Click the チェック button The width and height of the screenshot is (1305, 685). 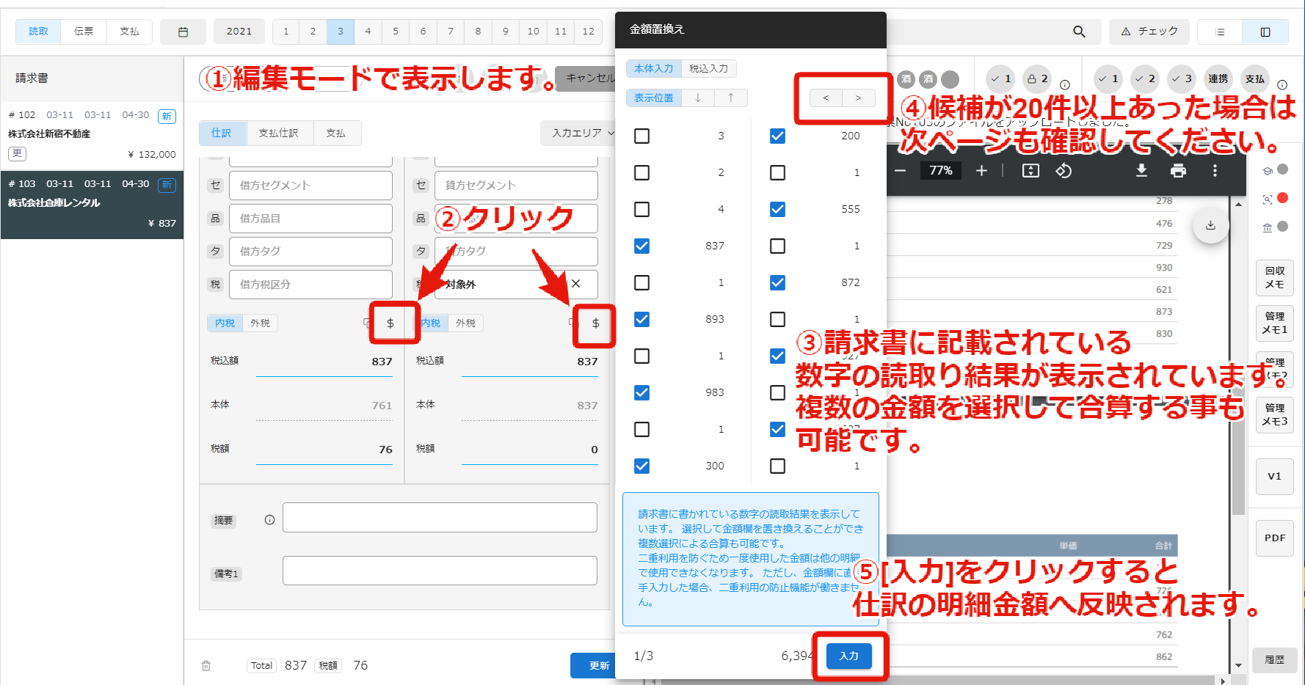(x=1149, y=32)
